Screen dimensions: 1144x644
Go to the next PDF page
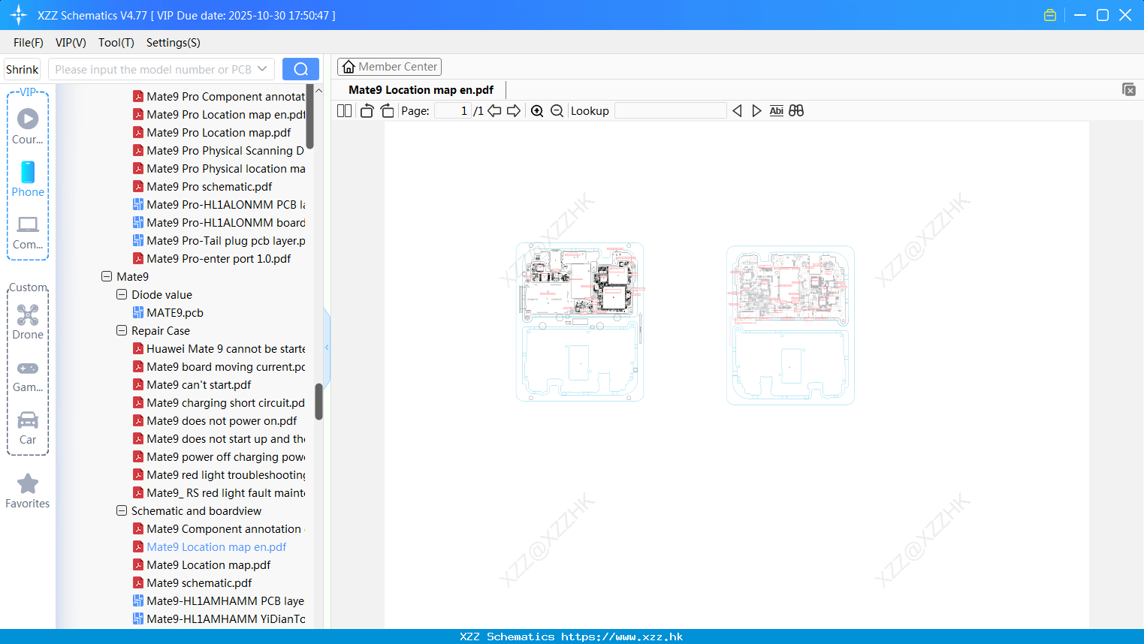click(x=514, y=111)
